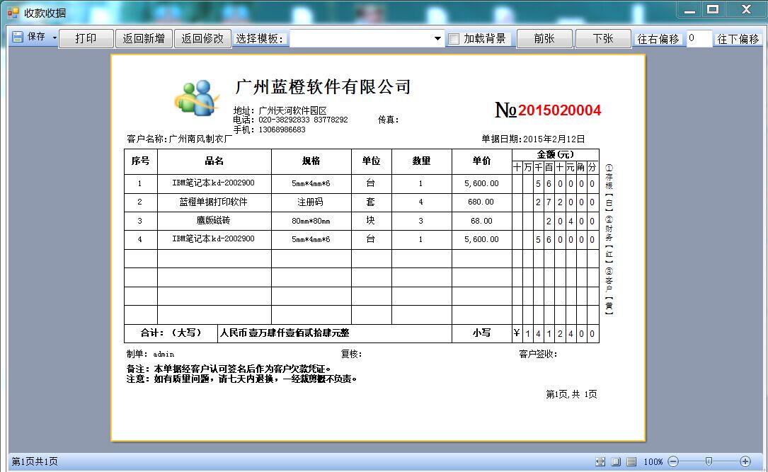Click the 单价 column header
Image resolution: width=768 pixels, height=472 pixels.
(481, 161)
